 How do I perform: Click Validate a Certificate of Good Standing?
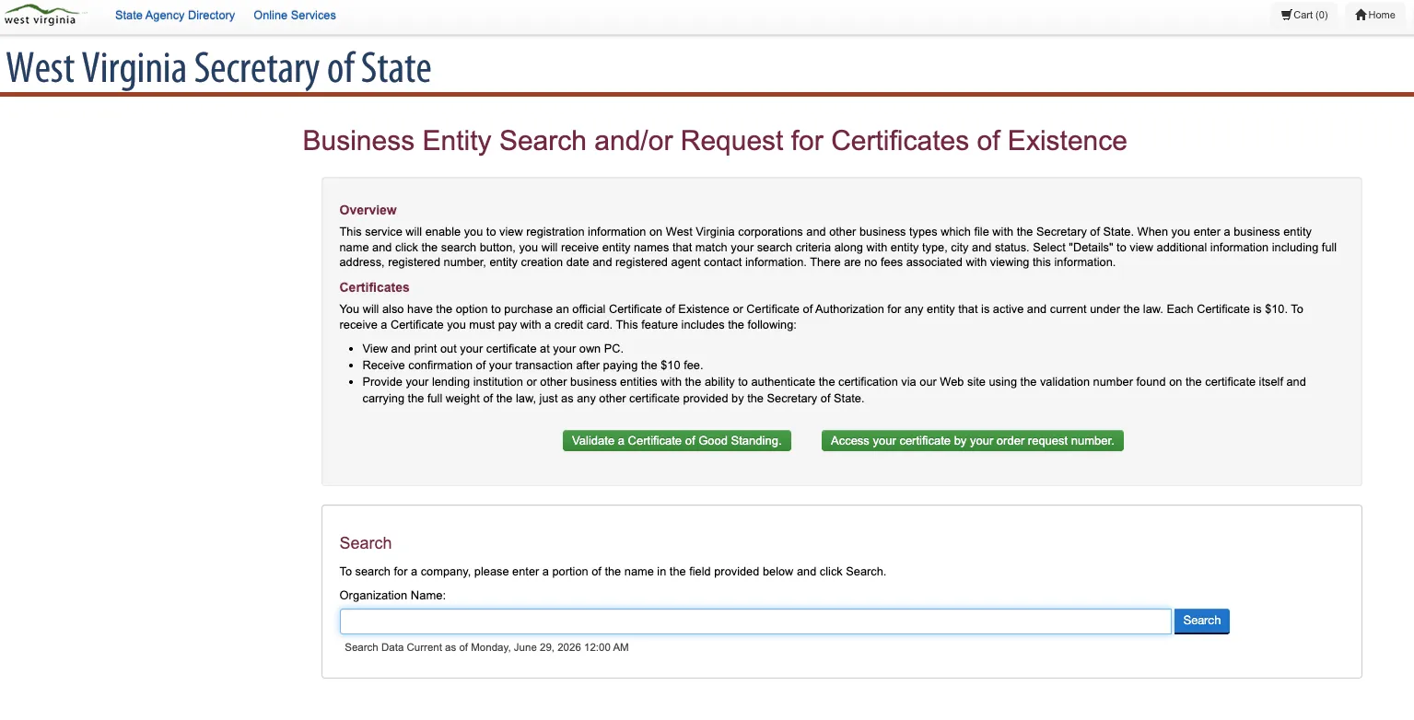point(677,441)
